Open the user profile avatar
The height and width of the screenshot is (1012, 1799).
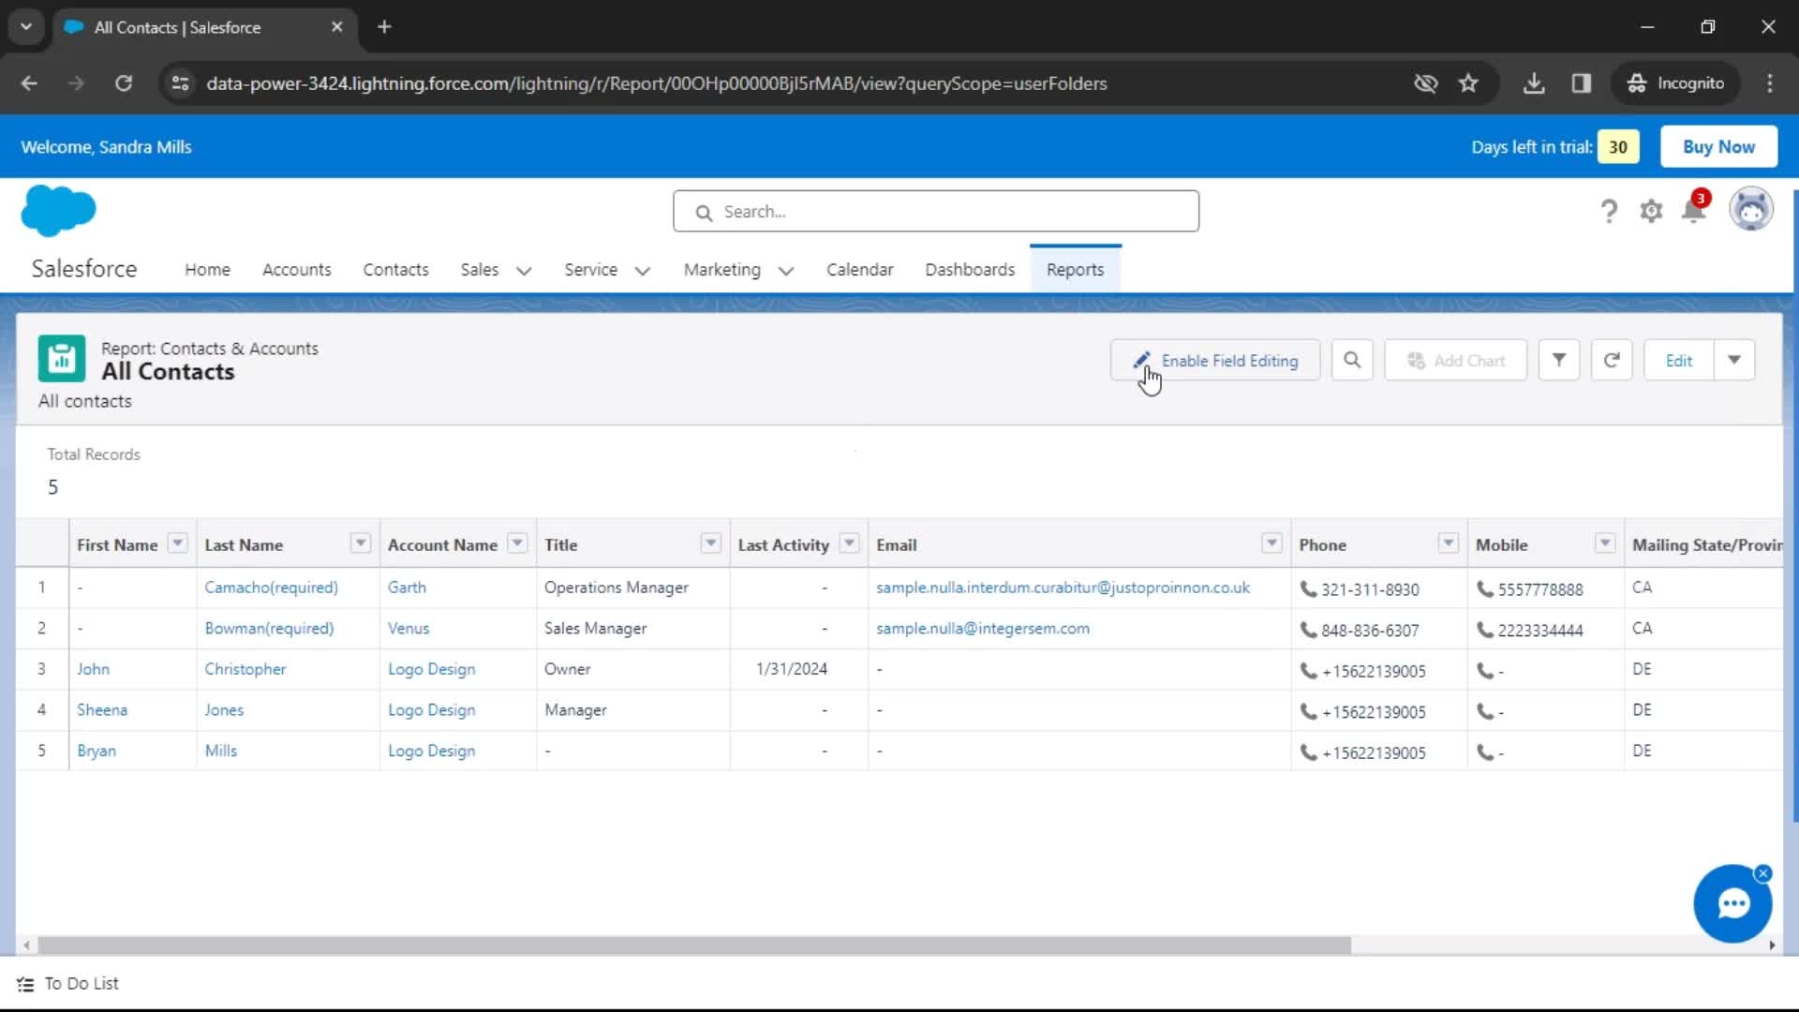(x=1750, y=209)
